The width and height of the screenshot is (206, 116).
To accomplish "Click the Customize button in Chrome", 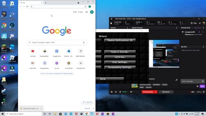I will tap(88, 102).
